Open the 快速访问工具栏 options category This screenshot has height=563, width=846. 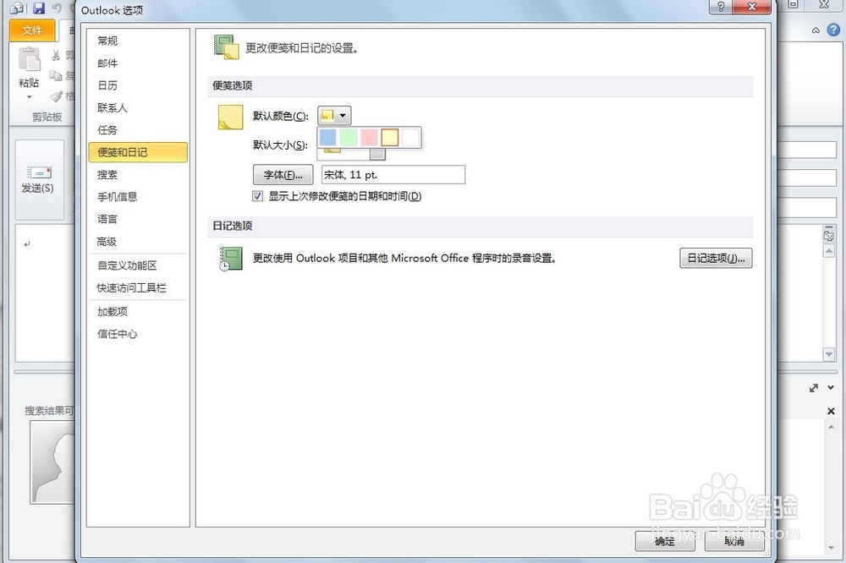[132, 288]
